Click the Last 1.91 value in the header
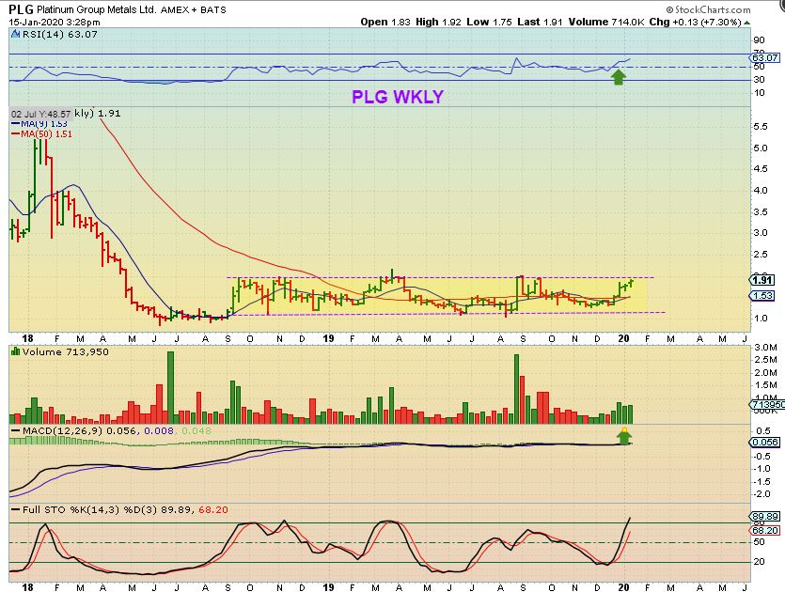785x592 pixels. pyautogui.click(x=540, y=22)
